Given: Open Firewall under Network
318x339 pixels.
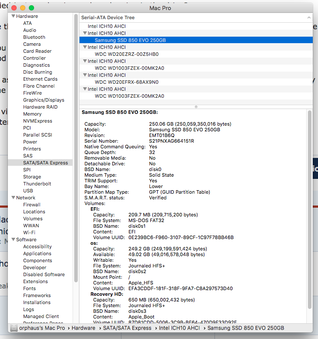Looking at the screenshot, I should tap(32, 205).
